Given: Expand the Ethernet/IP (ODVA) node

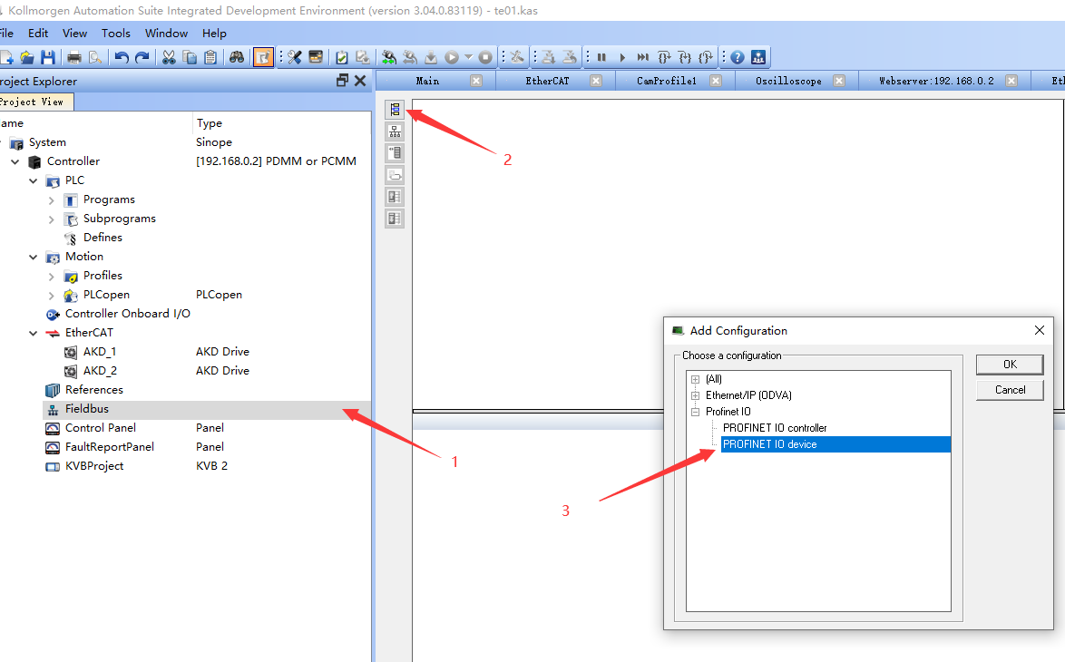Looking at the screenshot, I should [696, 395].
